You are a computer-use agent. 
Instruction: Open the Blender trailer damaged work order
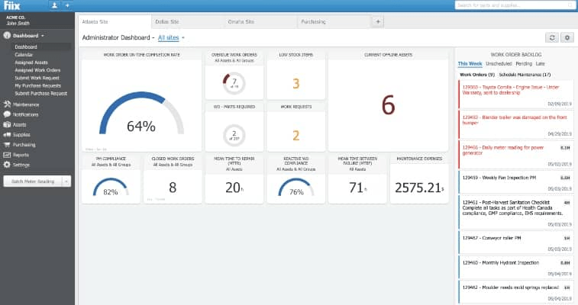click(x=515, y=125)
